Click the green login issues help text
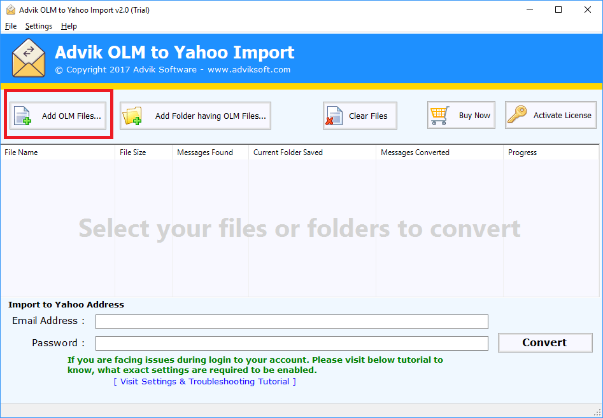603x418 pixels. point(255,365)
